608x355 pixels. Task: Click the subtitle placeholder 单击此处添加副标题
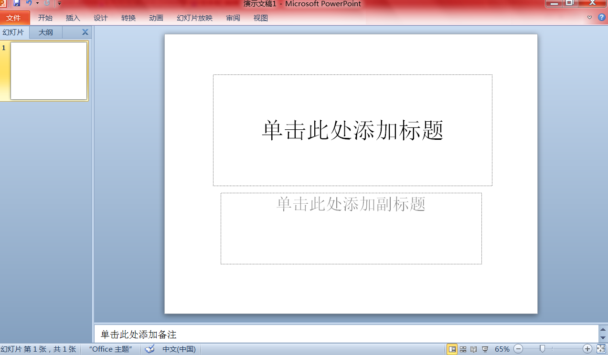[x=351, y=228]
